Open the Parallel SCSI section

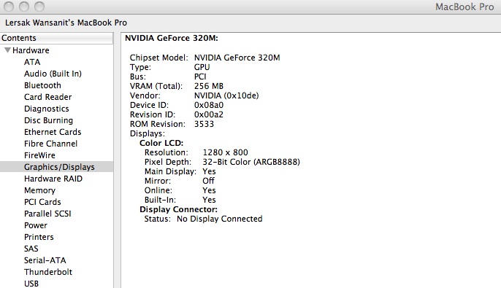47,214
